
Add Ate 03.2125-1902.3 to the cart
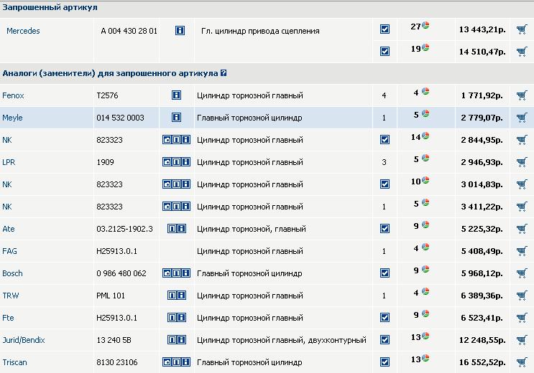coord(521,229)
